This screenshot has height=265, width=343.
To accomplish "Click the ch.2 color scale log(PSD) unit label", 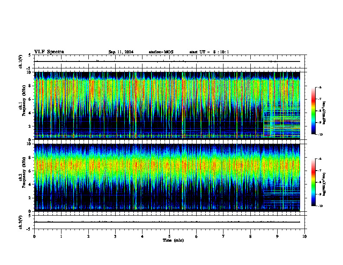I will pyautogui.click(x=324, y=184).
